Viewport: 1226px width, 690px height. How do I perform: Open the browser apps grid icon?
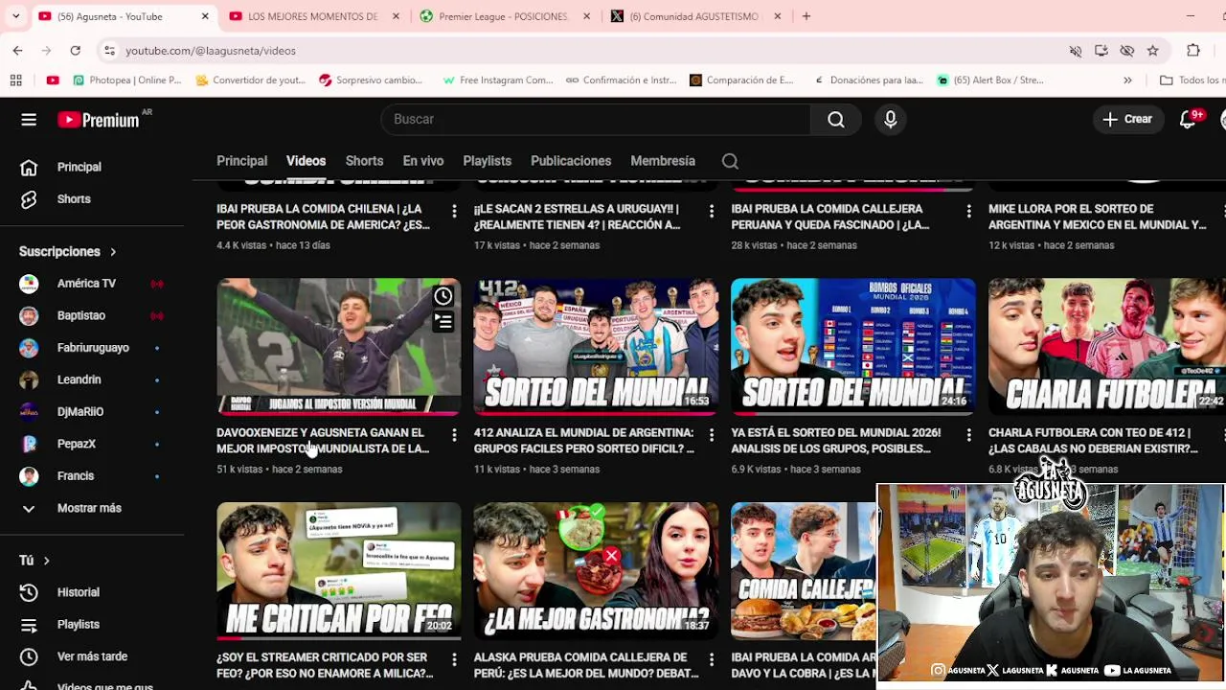click(x=16, y=80)
